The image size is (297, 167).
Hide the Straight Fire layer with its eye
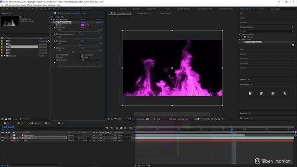click(2, 138)
